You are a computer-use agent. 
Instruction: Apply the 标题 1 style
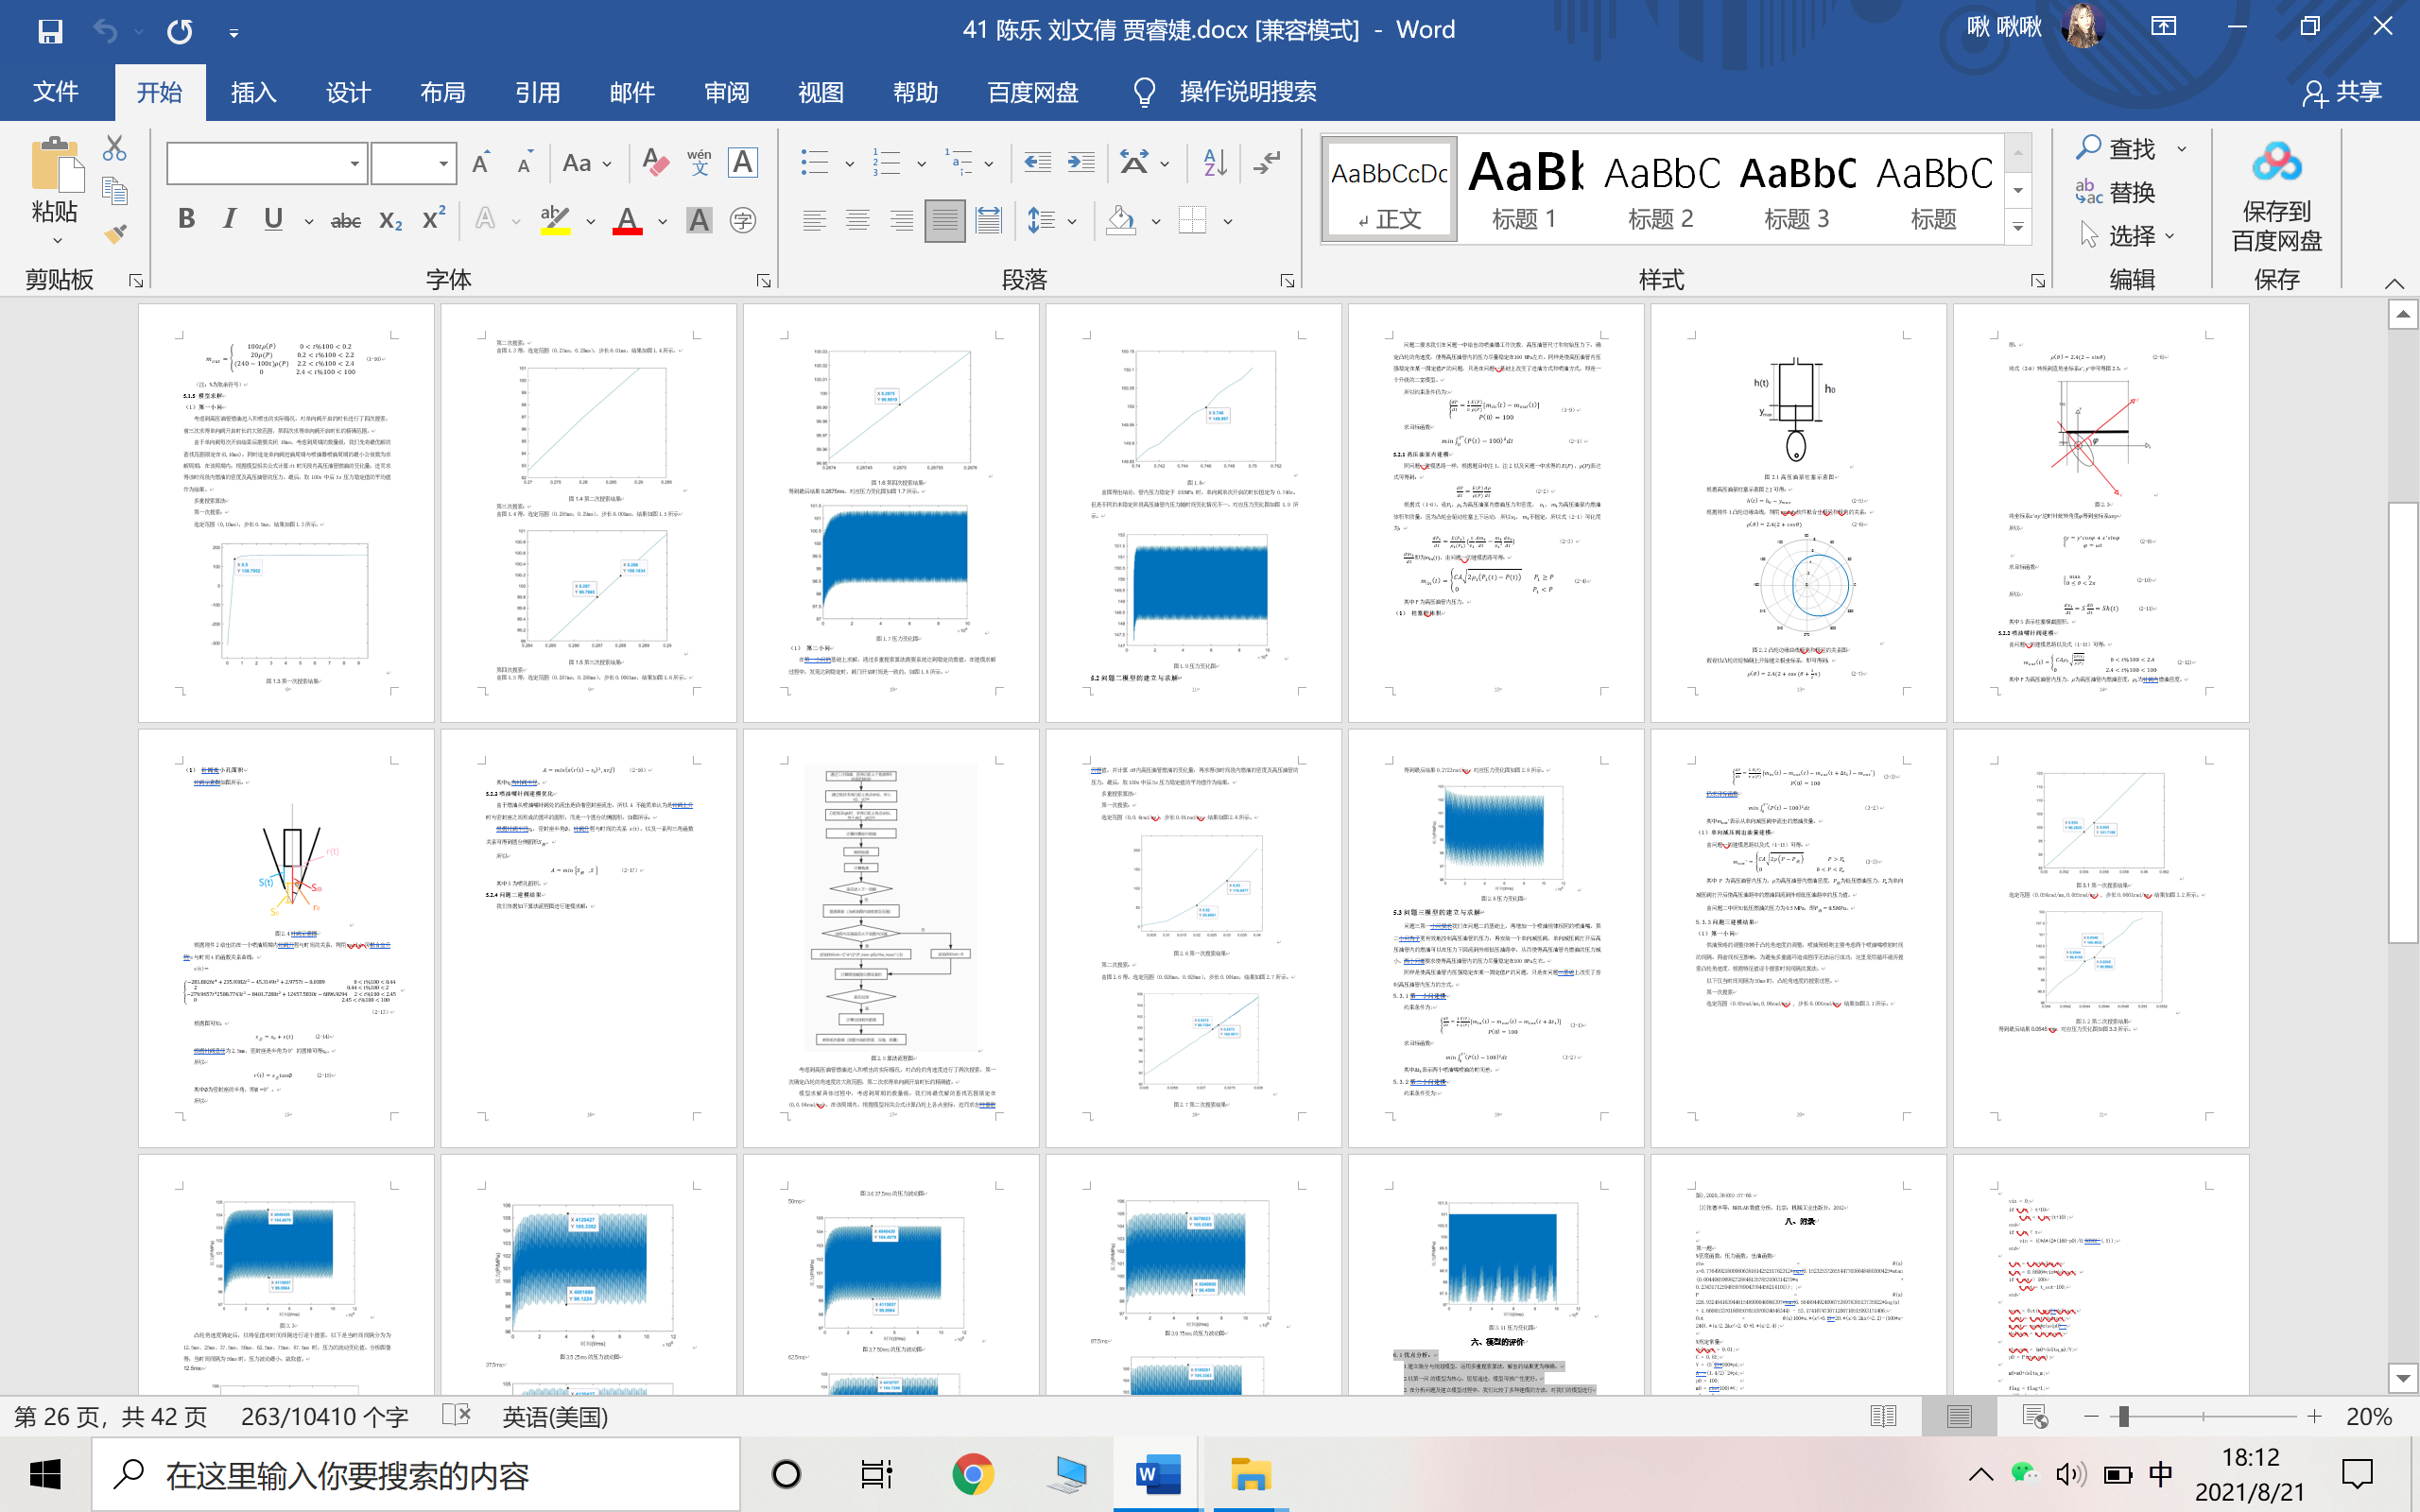pos(1524,190)
